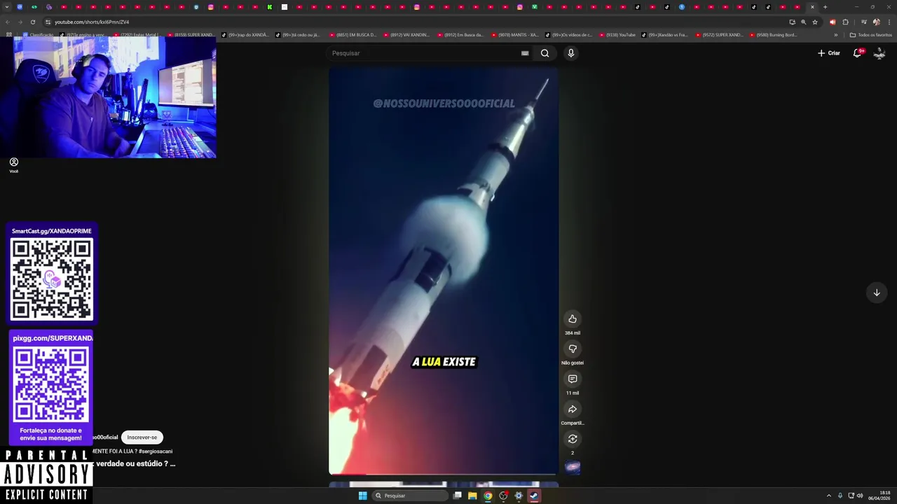Show more bookmarks with double chevron
The height and width of the screenshot is (504, 897).
click(835, 35)
